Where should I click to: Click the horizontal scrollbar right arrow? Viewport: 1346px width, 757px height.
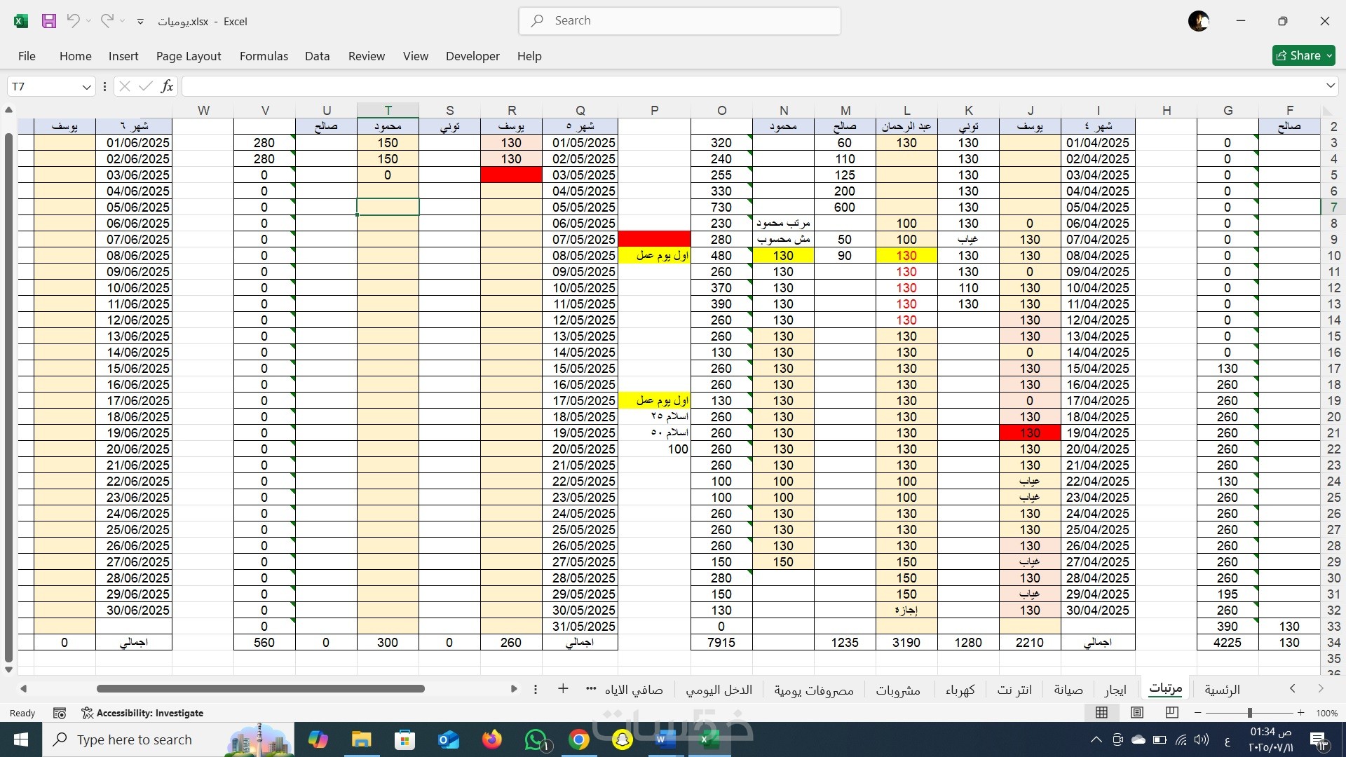click(x=514, y=689)
